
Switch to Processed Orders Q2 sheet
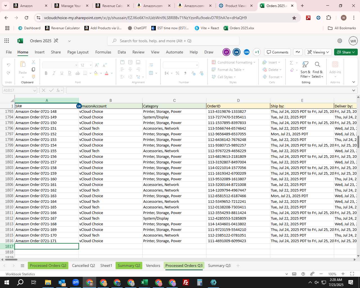coord(48,265)
